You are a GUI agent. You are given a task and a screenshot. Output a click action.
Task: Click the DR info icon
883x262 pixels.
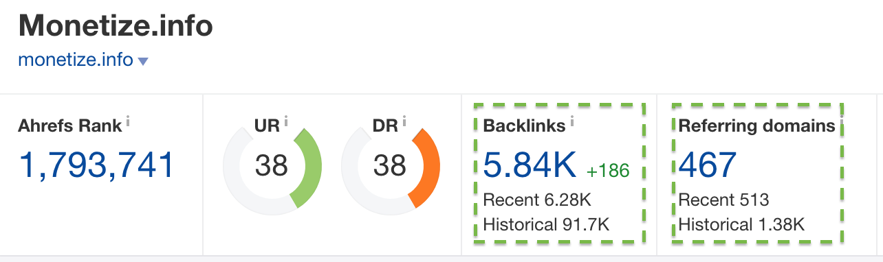[404, 121]
